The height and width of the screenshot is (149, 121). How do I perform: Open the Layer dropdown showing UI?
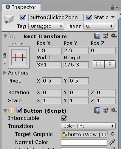point(99,26)
